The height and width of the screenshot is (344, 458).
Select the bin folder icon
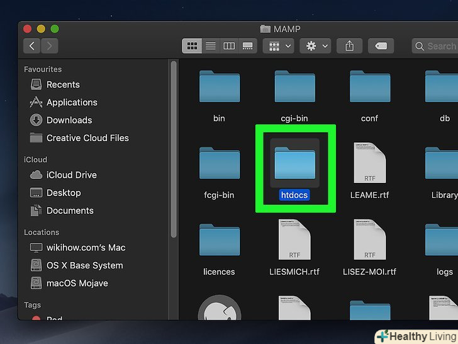coord(220,86)
